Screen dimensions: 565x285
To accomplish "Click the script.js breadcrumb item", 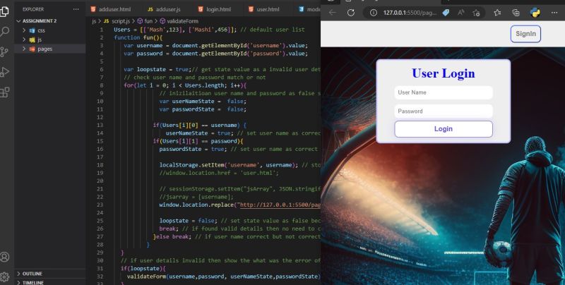I will point(121,21).
